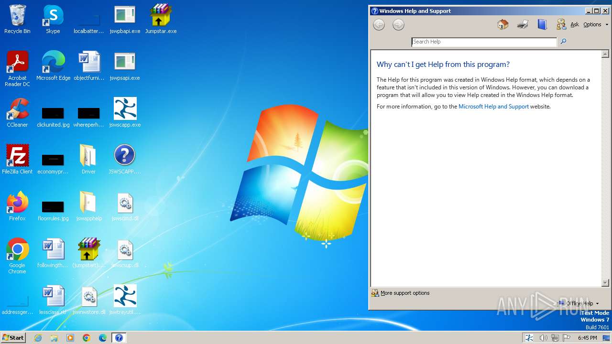Select the (jumpstart) archive icon
The image size is (612, 344).
pyautogui.click(x=89, y=253)
